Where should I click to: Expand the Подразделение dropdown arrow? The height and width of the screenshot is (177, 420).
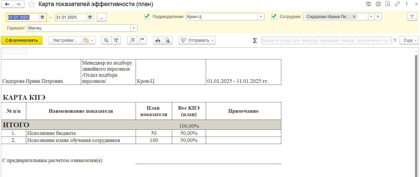(261, 17)
